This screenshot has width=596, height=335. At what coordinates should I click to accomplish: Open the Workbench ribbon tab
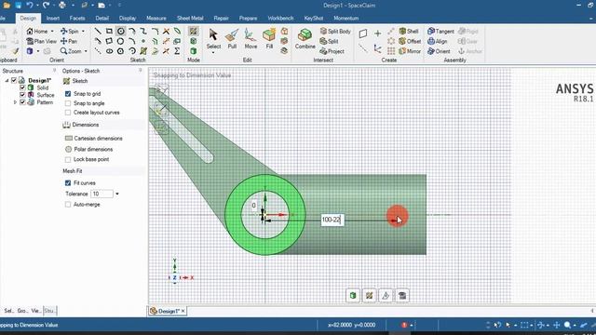pos(280,18)
